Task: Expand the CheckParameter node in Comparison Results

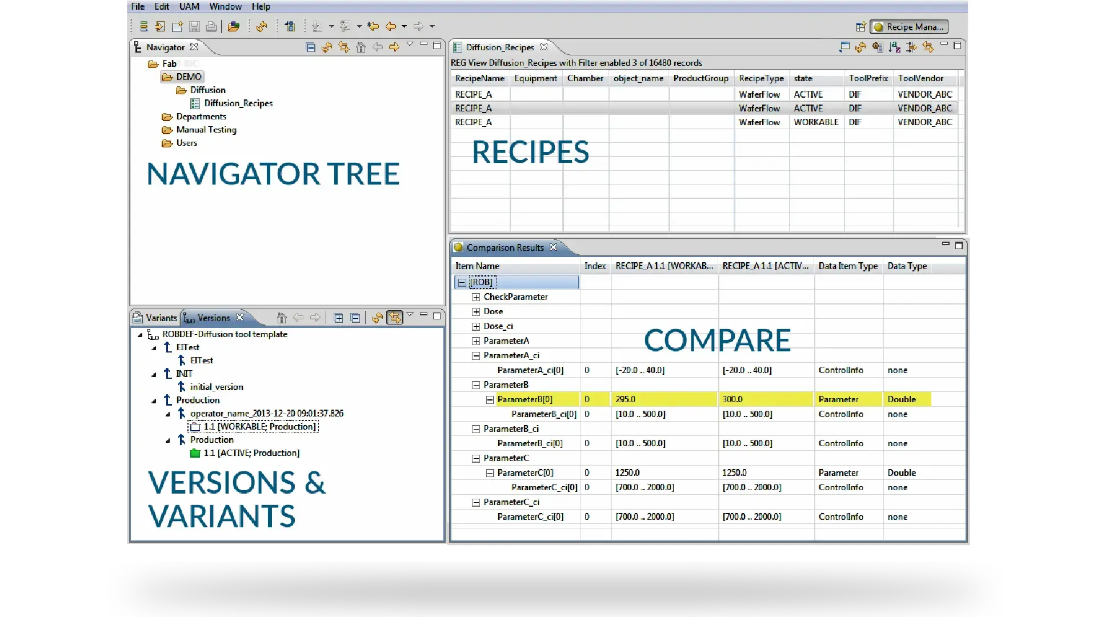Action: click(x=476, y=297)
